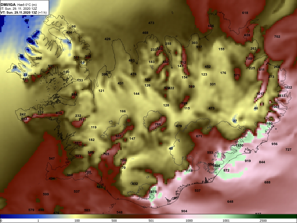Click the map value "263"
The image size is (297, 223).
tap(253, 48)
